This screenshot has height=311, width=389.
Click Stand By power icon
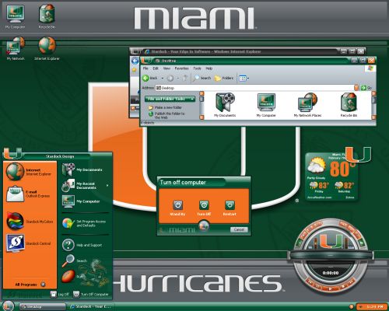coord(177,205)
